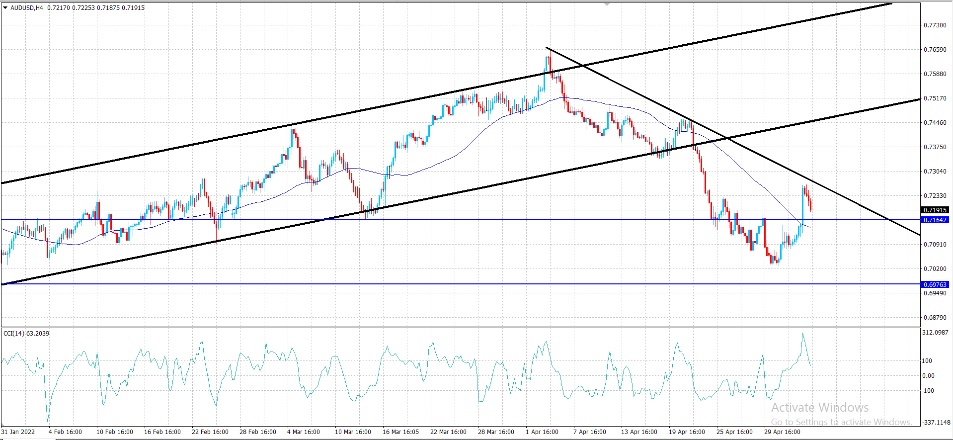Viewport: 953px width, 440px height.
Task: Click the CCI(14) 63.2039 indicator label
Action: tap(26, 333)
